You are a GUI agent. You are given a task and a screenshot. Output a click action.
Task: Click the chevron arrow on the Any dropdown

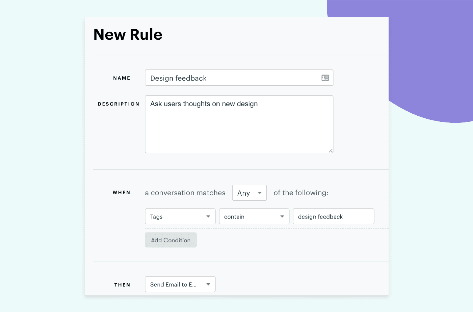(x=260, y=193)
